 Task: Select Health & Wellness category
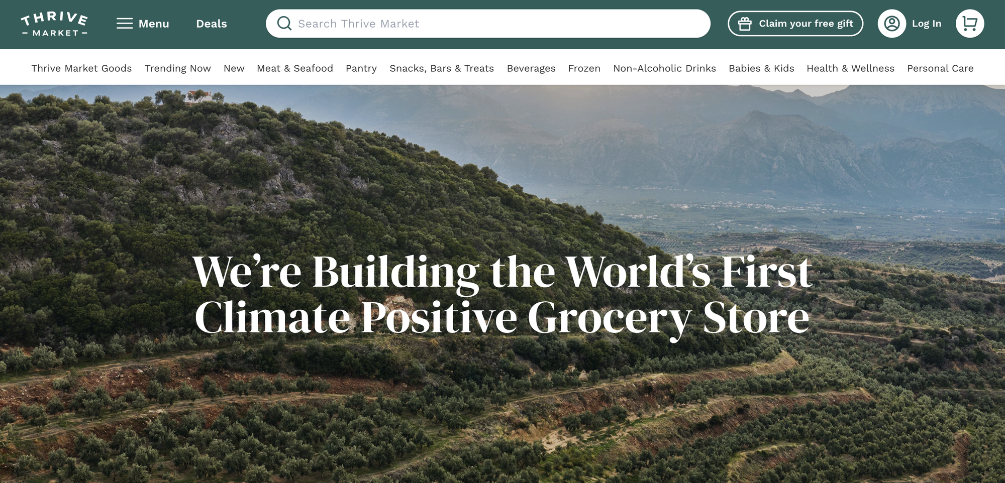(x=851, y=68)
